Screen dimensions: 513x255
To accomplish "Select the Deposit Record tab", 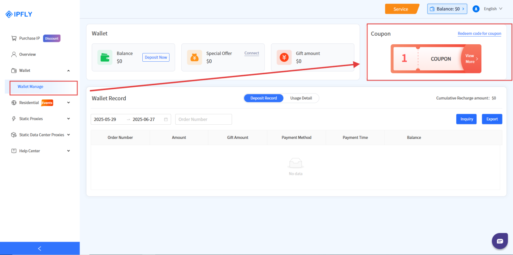I will tap(264, 98).
